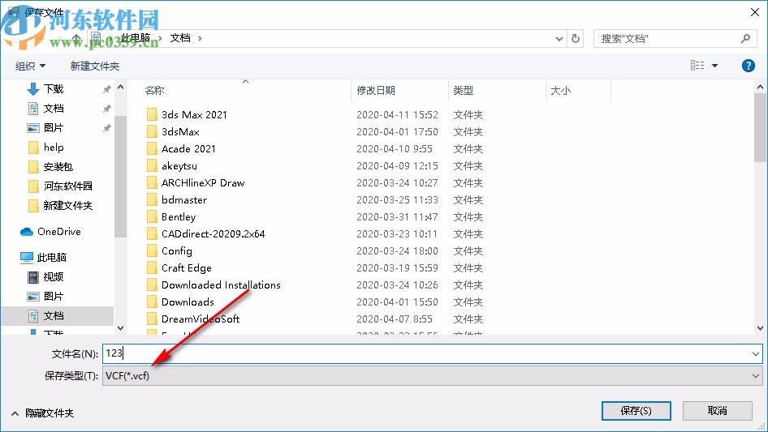Screen dimensions: 768x432
Task: Click the bdmaster folder icon
Action: 152,199
